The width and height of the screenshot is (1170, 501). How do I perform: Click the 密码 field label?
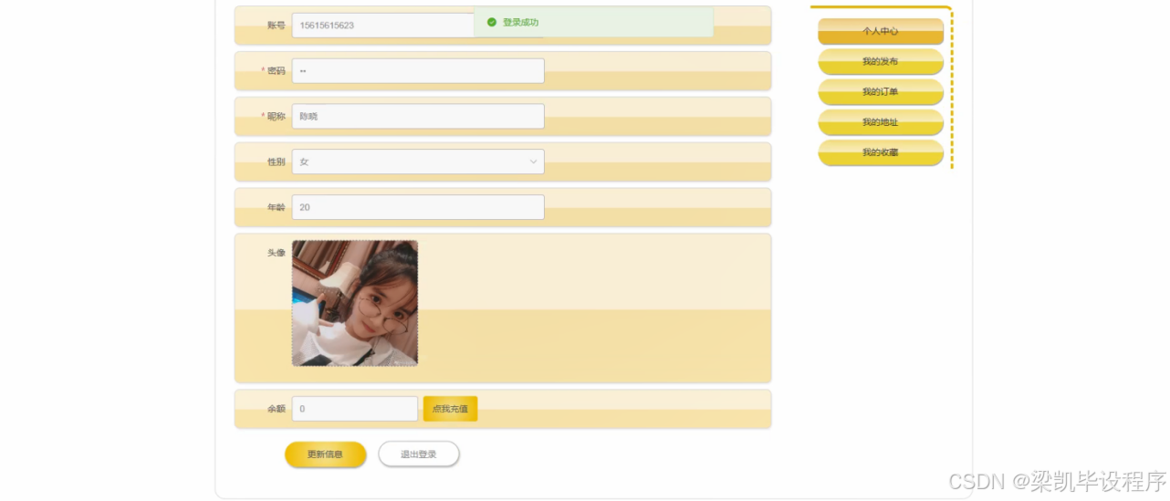[276, 71]
